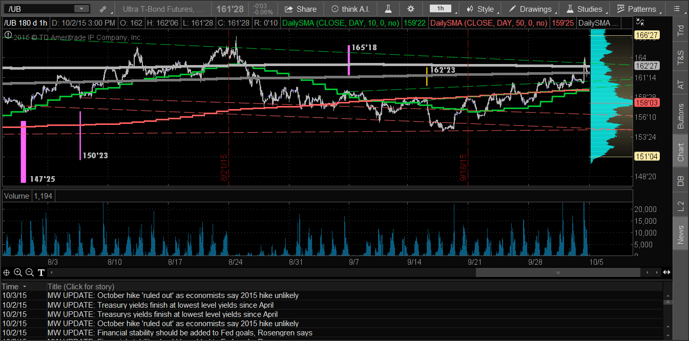Click the Title (Click for story) header
This screenshot has height=341, width=689.
[x=81, y=287]
